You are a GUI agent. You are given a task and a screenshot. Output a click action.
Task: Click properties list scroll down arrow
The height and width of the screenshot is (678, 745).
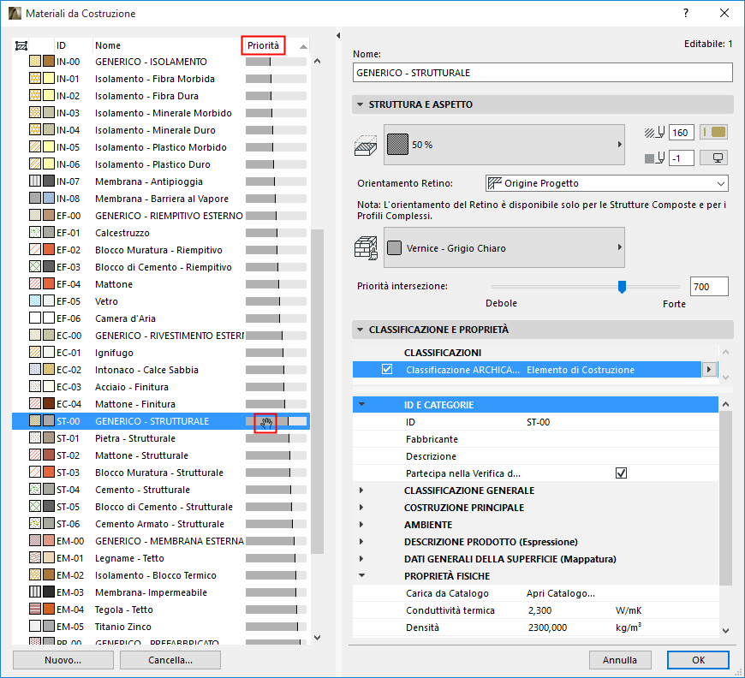pos(725,630)
